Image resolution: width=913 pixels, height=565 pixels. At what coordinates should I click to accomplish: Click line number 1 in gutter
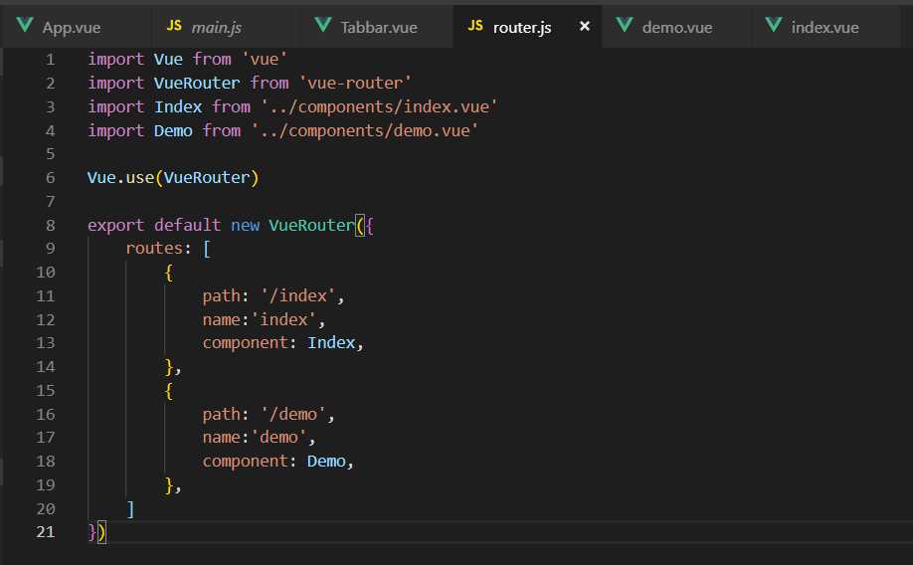coord(50,60)
